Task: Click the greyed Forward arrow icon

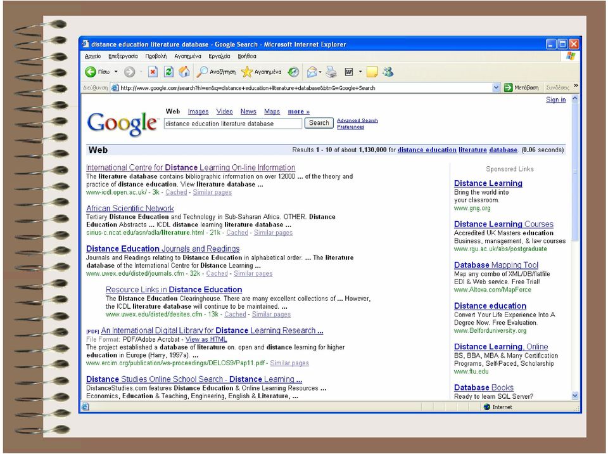Action: point(129,72)
